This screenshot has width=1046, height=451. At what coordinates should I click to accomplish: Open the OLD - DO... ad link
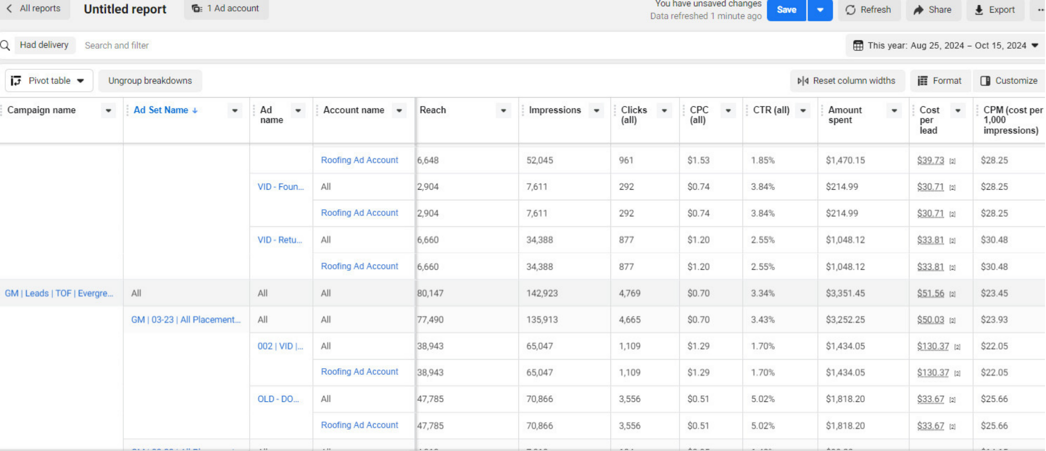coord(278,399)
